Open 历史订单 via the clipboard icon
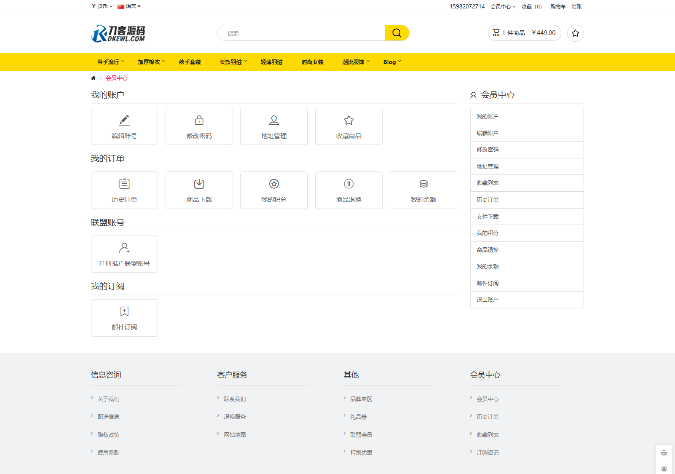The width and height of the screenshot is (675, 474). click(124, 184)
